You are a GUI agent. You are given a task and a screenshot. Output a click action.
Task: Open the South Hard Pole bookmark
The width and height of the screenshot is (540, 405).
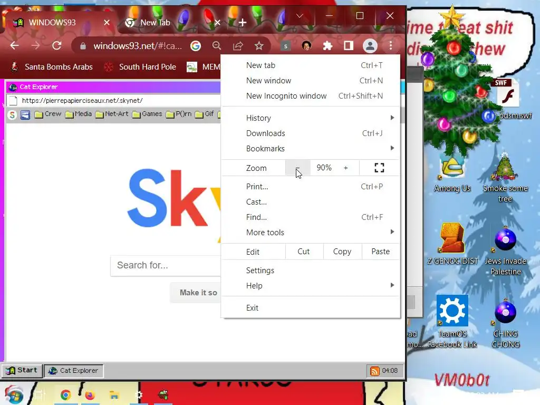coord(140,67)
